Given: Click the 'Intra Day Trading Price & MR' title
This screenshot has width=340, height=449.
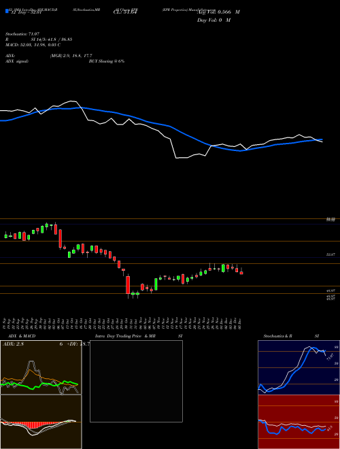Looking at the screenshot, I should (126, 336).
